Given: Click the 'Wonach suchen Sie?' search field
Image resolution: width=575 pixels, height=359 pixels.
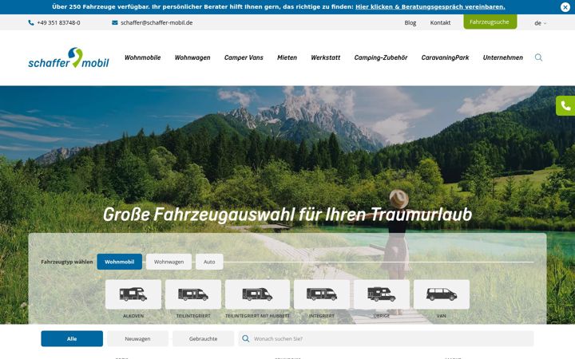Looking at the screenshot, I should (x=387, y=339).
